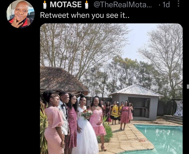Tap the gray pool house in the photo
Image resolution: width=189 pixels, height=154 pixels.
[x=136, y=102]
